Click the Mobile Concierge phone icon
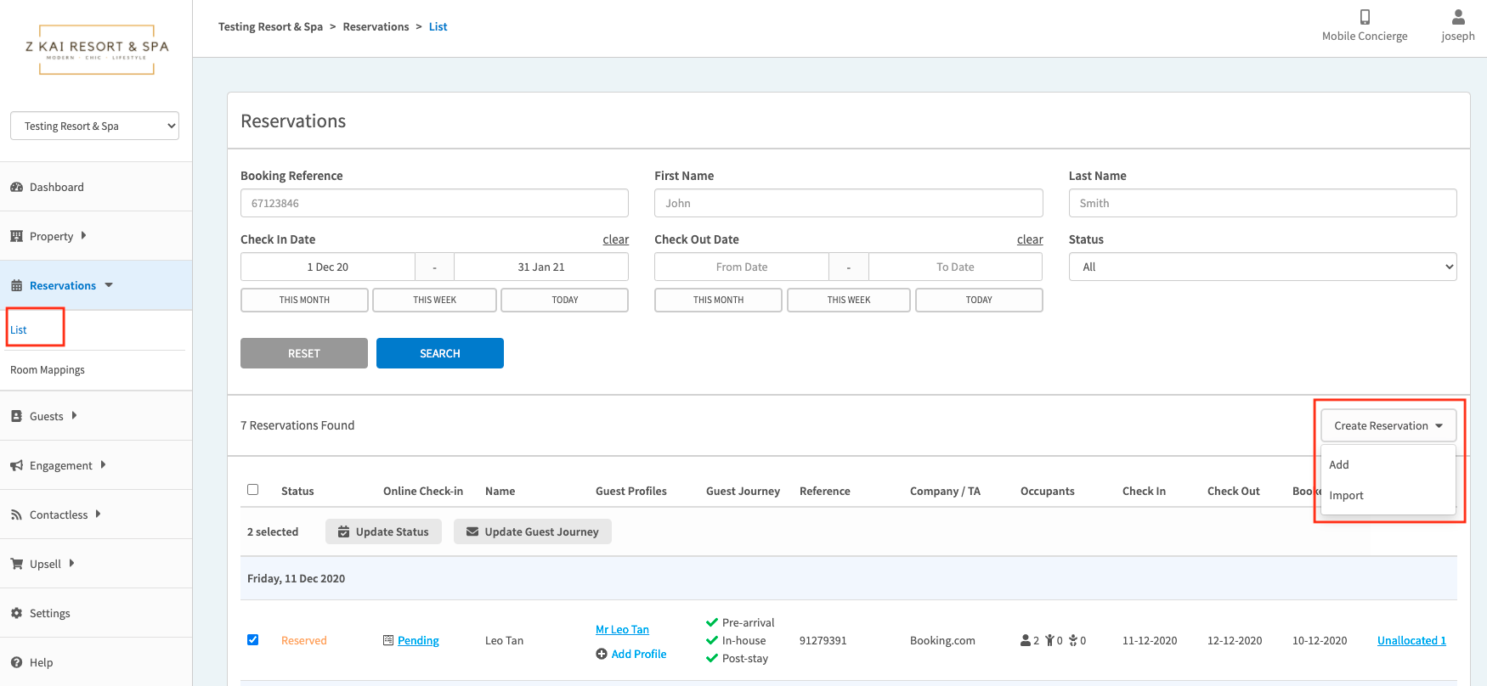Viewport: 1487px width, 686px height. pos(1365,17)
